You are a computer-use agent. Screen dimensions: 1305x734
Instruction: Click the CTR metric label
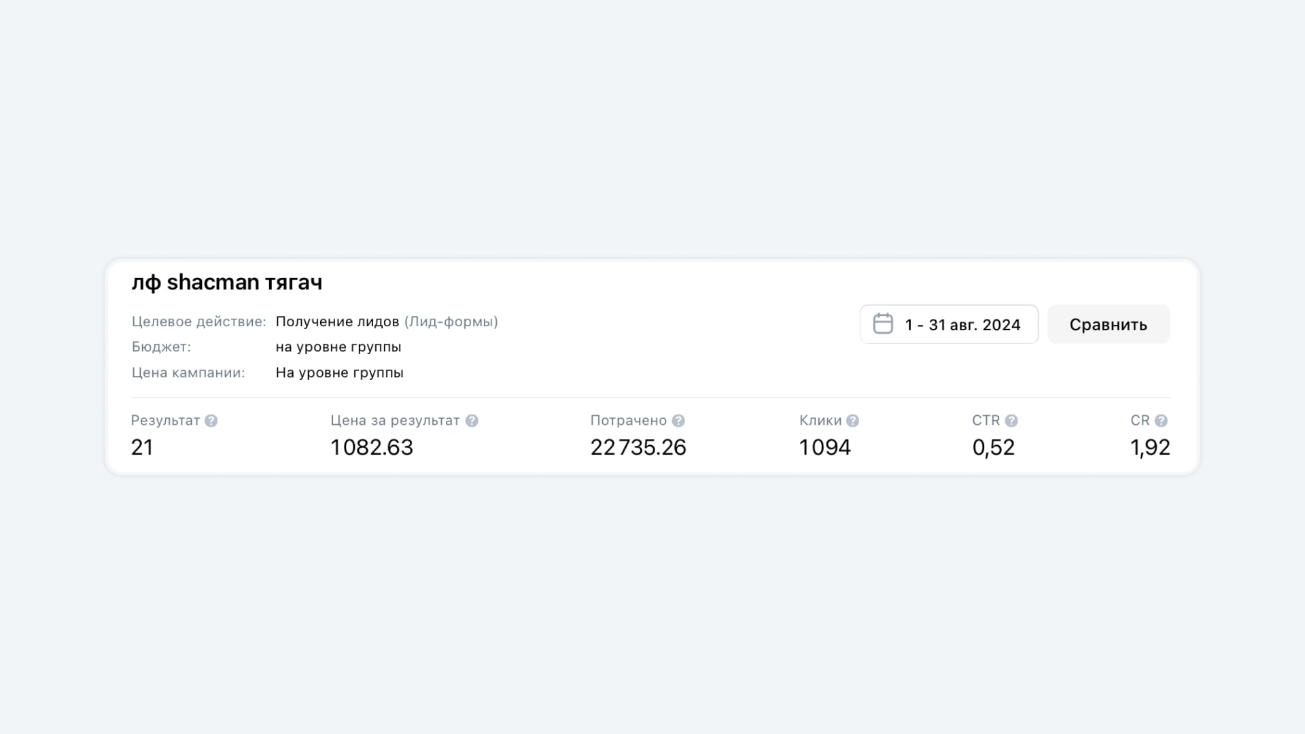click(x=986, y=421)
